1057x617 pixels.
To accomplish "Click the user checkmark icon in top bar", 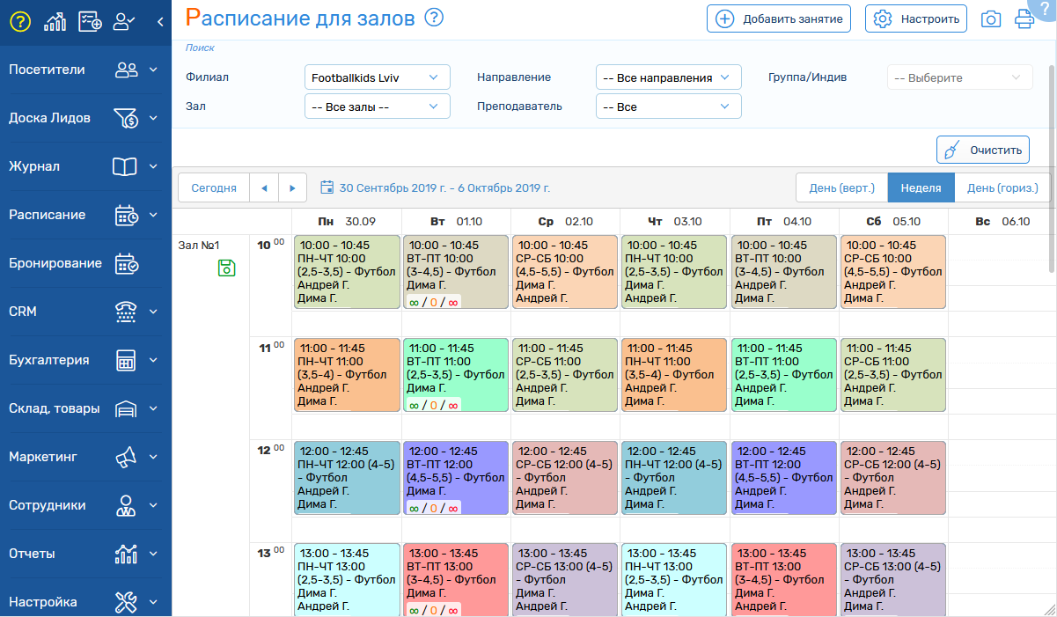I will click(x=124, y=22).
